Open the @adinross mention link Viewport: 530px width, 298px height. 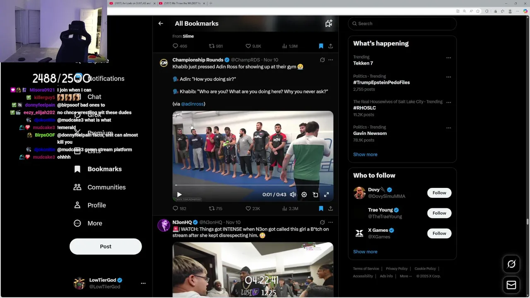192,104
